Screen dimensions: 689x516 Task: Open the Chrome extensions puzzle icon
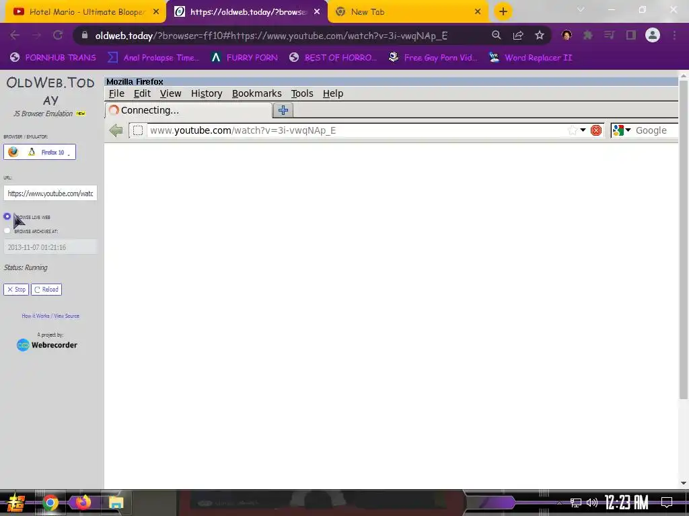[x=588, y=36]
